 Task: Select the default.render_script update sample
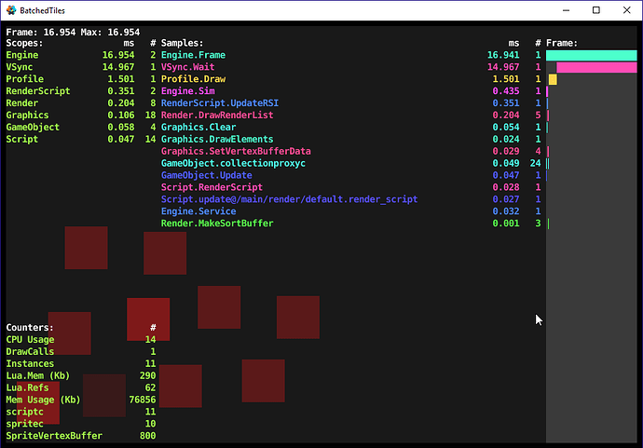289,199
